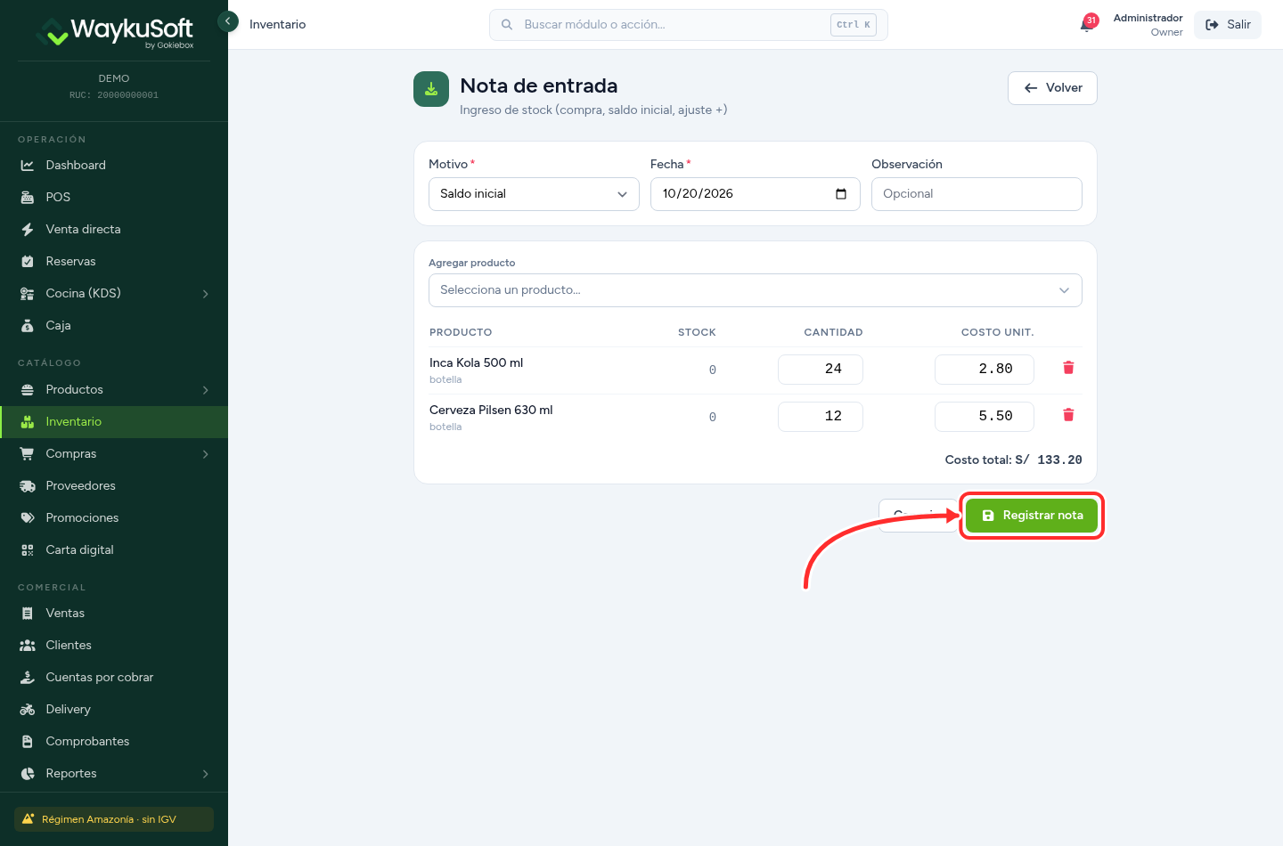Open Cuentas por cobrar
This screenshot has width=1283, height=846.
114,677
